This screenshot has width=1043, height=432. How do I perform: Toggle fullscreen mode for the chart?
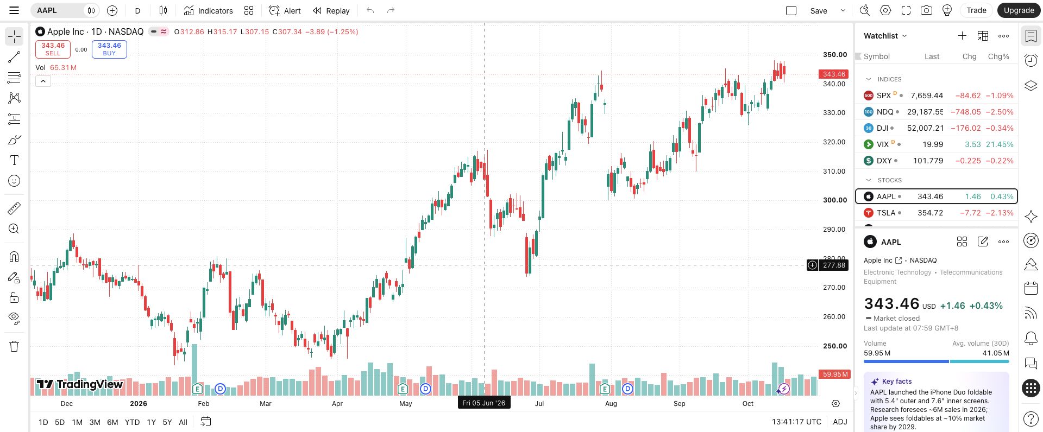click(906, 10)
